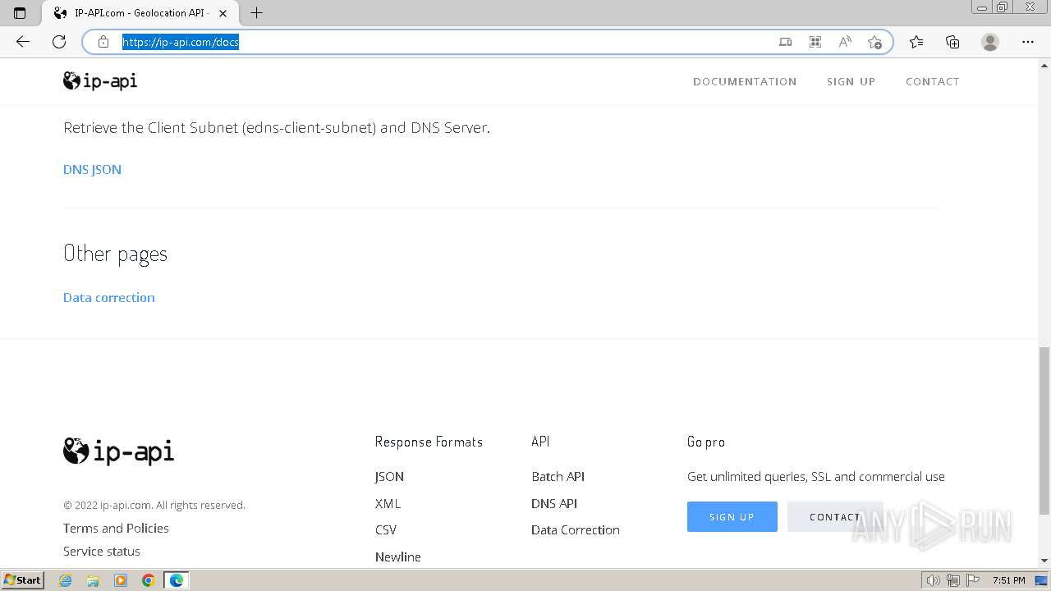Open the QR code generator icon
The width and height of the screenshot is (1051, 591).
coord(815,42)
